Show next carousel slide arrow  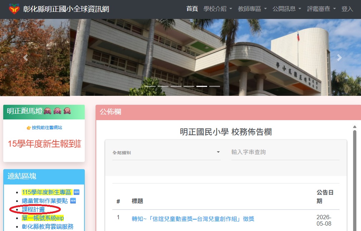[x=339, y=58]
